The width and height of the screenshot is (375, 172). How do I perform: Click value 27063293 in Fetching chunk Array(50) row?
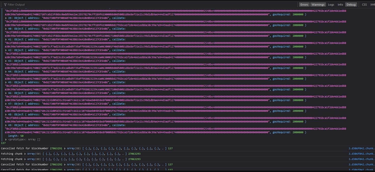(134, 154)
